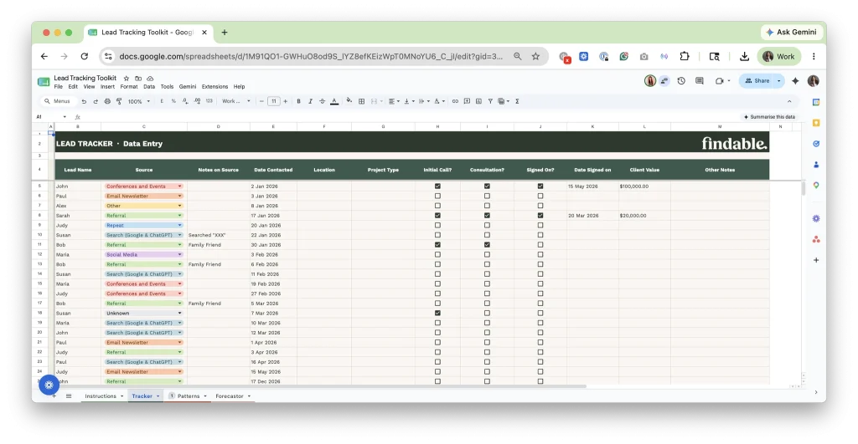Increase decimal places
Viewport: 858px width, 444px height.
point(197,101)
